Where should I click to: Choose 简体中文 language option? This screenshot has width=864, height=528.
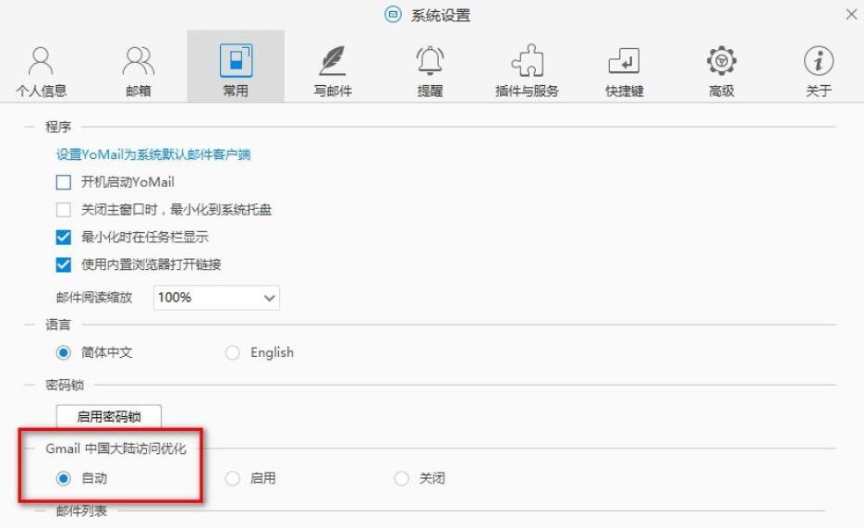tap(64, 353)
